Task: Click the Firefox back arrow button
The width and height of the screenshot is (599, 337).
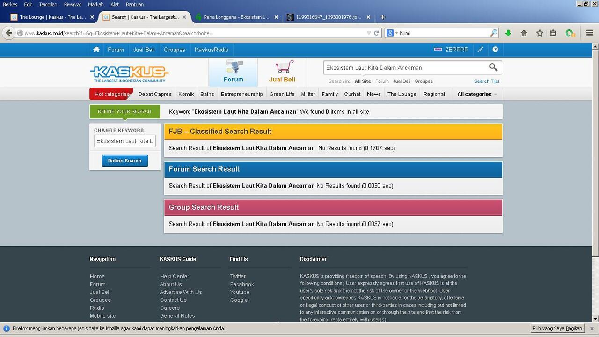Action: pos(8,33)
